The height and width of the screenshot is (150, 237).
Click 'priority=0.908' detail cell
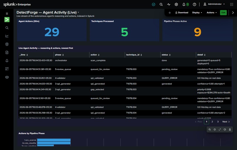point(213,91)
